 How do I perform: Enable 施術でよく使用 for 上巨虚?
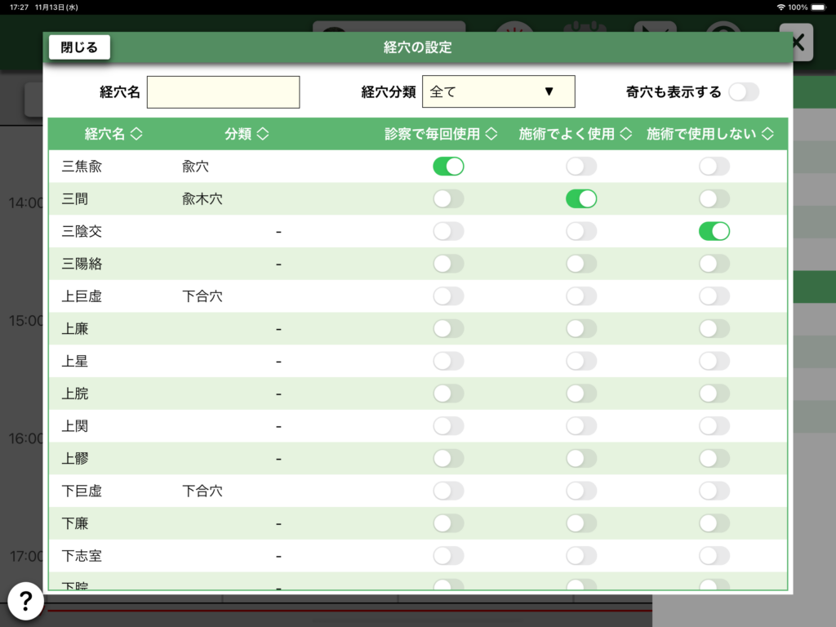click(581, 296)
